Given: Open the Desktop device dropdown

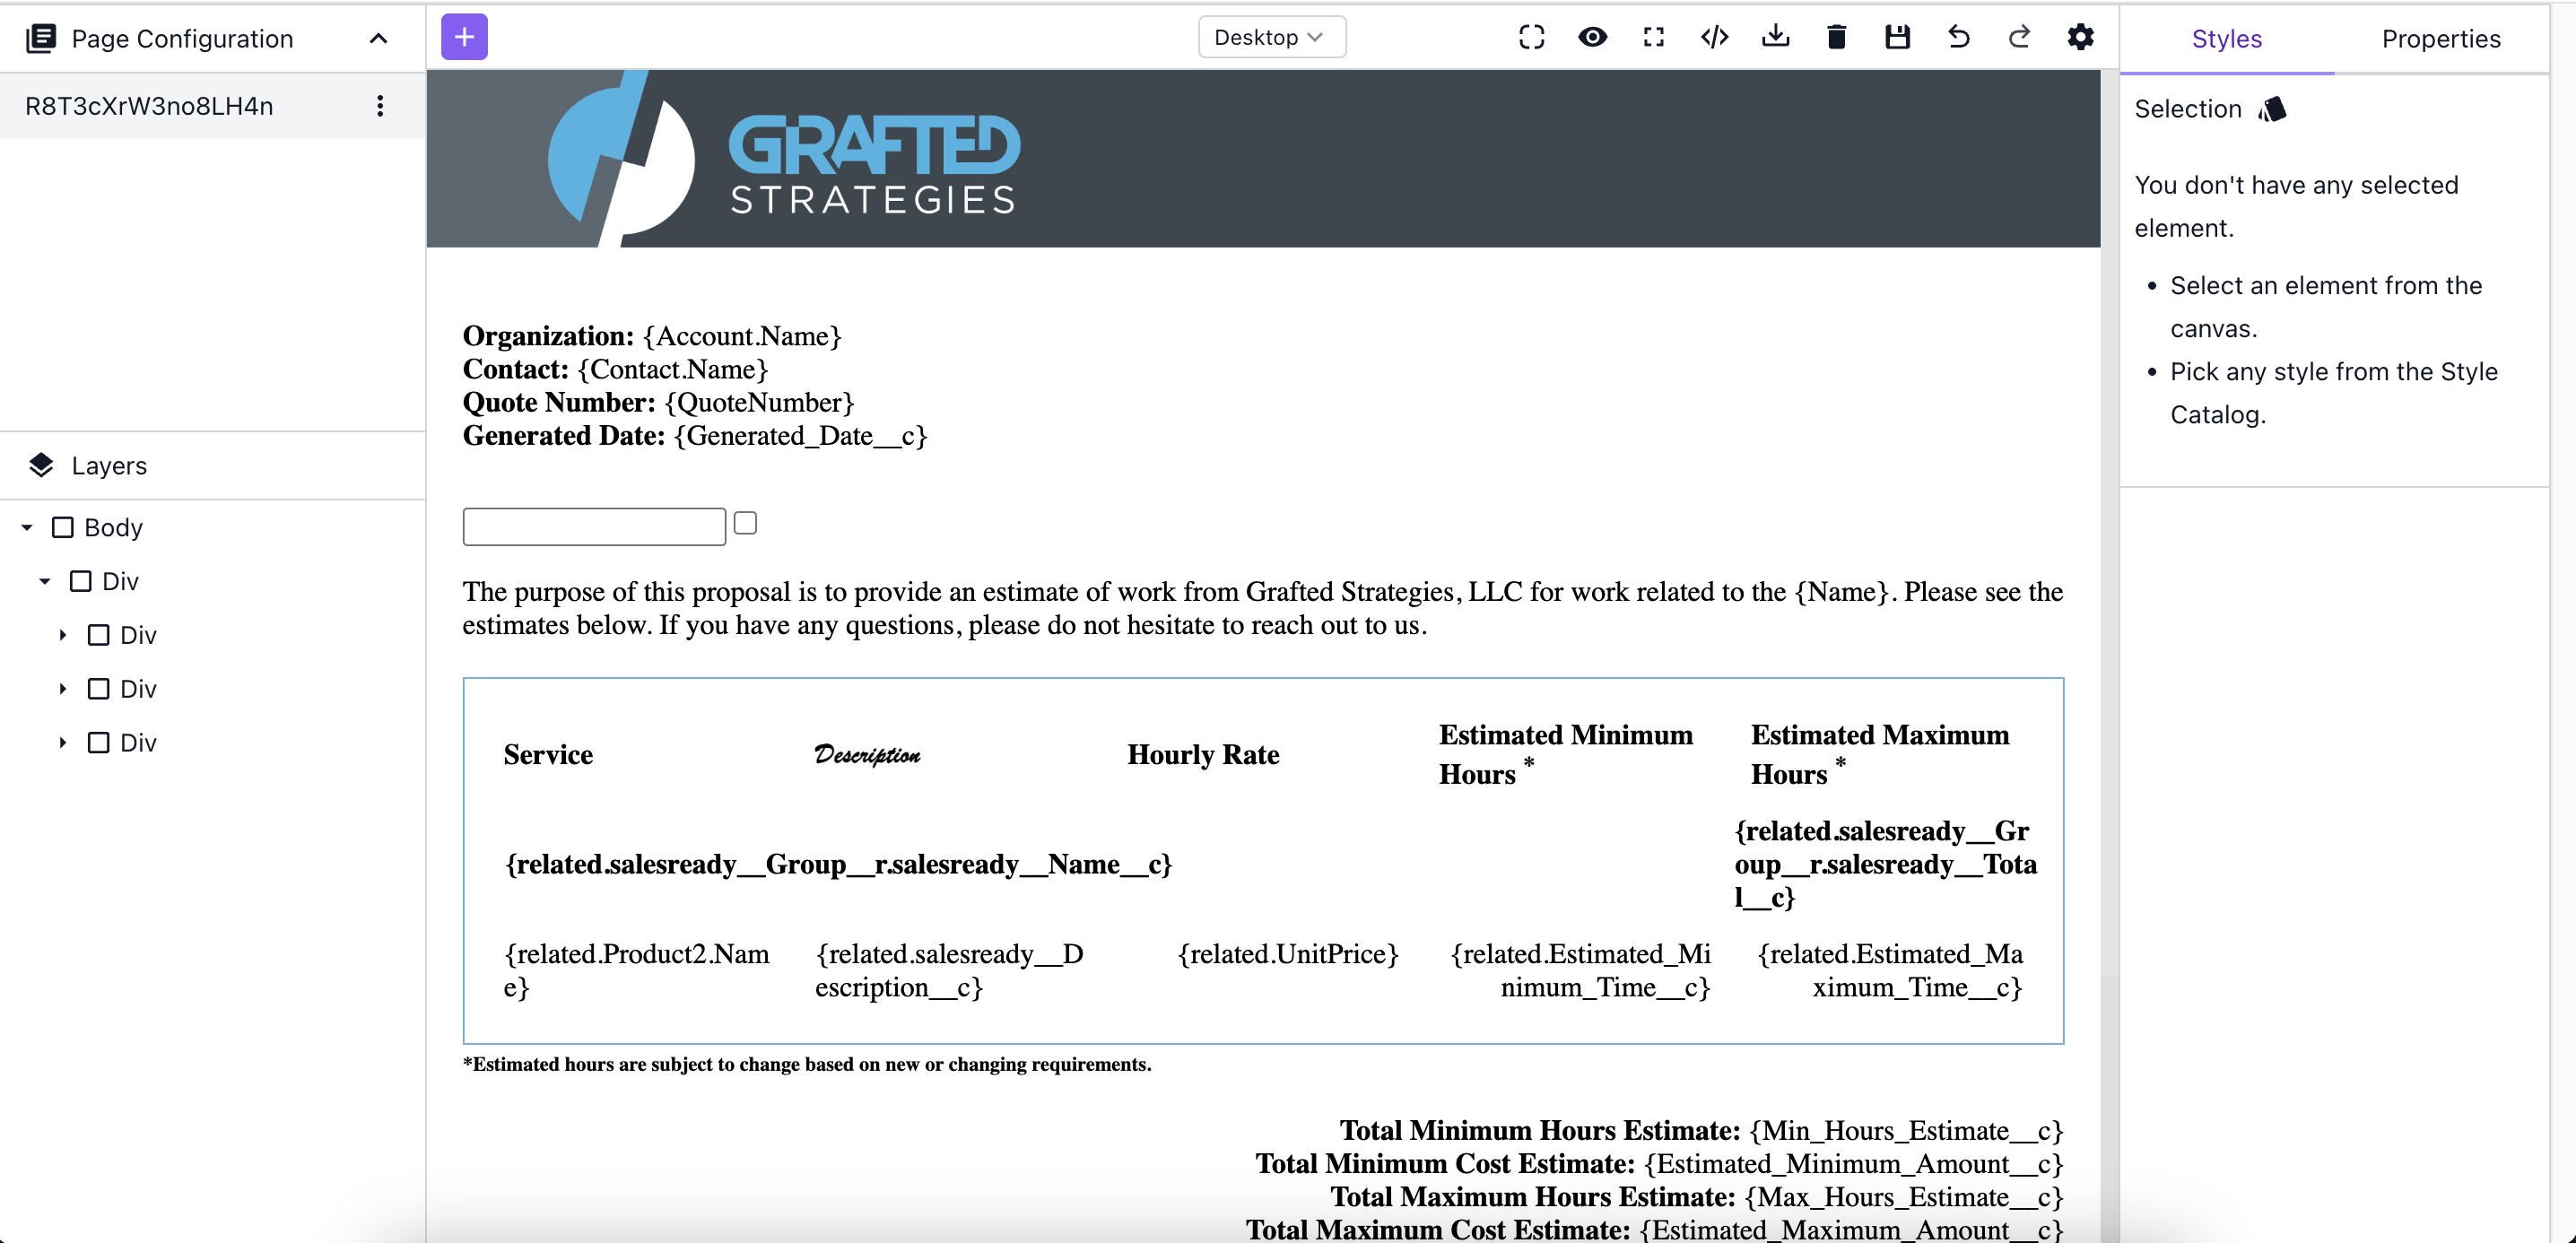Looking at the screenshot, I should pos(1271,37).
